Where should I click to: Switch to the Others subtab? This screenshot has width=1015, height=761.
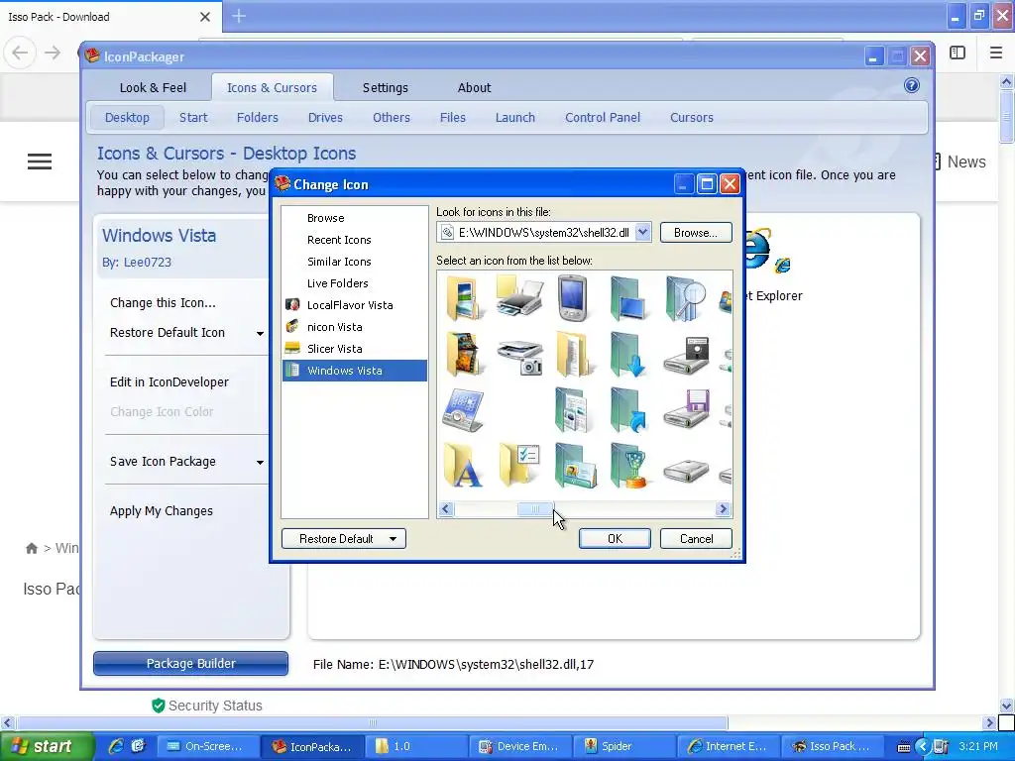392,118
